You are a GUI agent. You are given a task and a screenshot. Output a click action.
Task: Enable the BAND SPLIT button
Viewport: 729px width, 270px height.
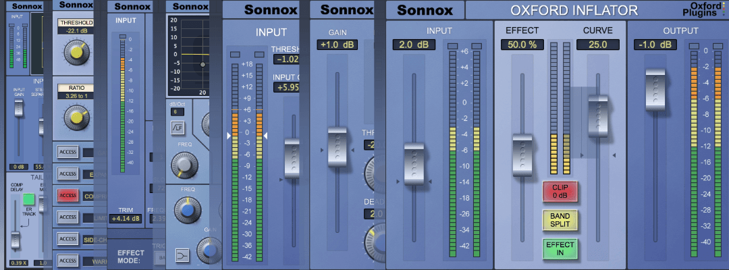[560, 220]
